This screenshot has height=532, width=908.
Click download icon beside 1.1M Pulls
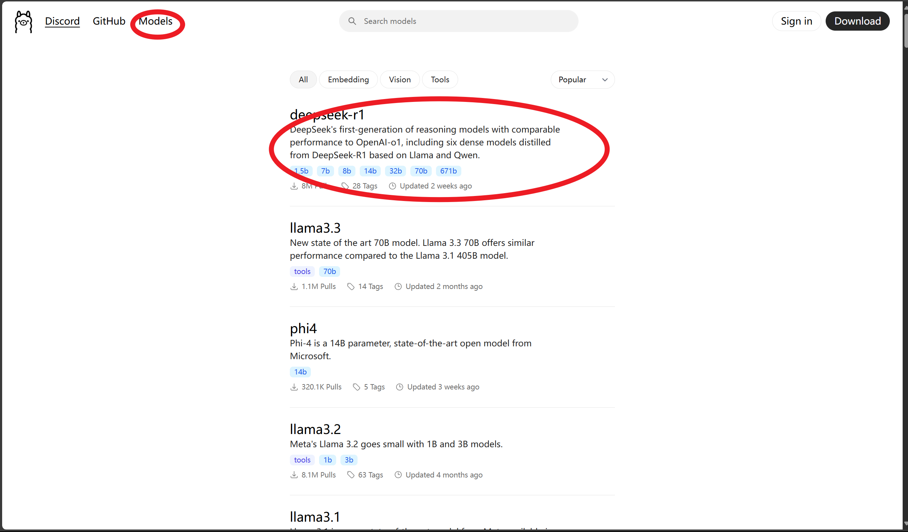point(294,286)
